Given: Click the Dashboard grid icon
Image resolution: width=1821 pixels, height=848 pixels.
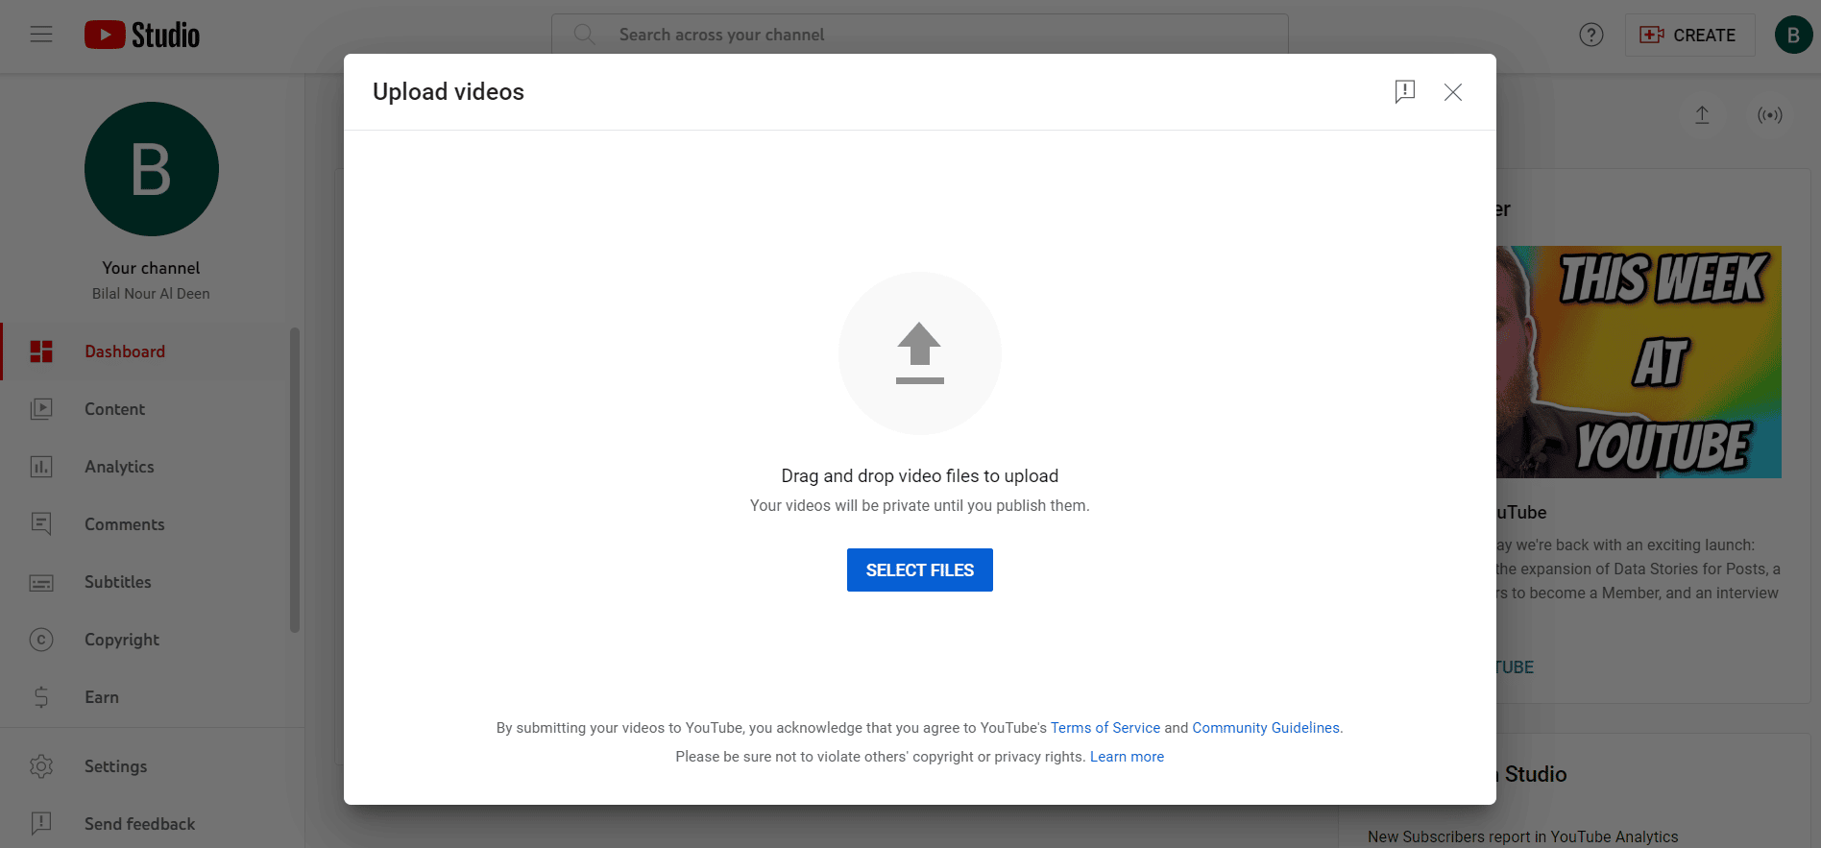Looking at the screenshot, I should pos(41,351).
